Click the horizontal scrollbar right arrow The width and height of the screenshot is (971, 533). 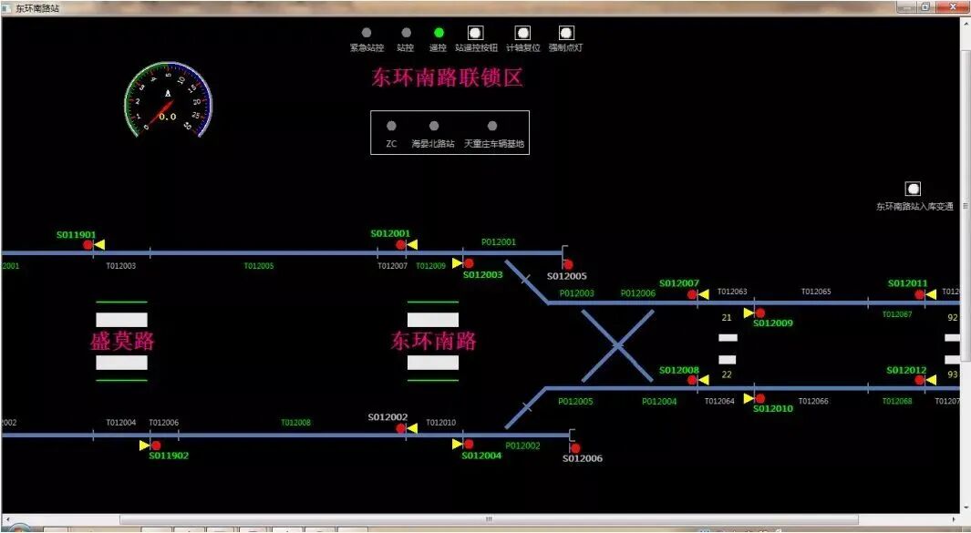(955, 519)
